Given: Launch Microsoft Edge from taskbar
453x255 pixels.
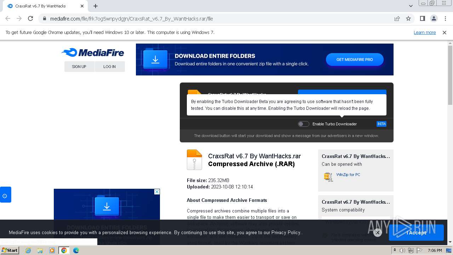Looking at the screenshot, I should (x=76, y=250).
